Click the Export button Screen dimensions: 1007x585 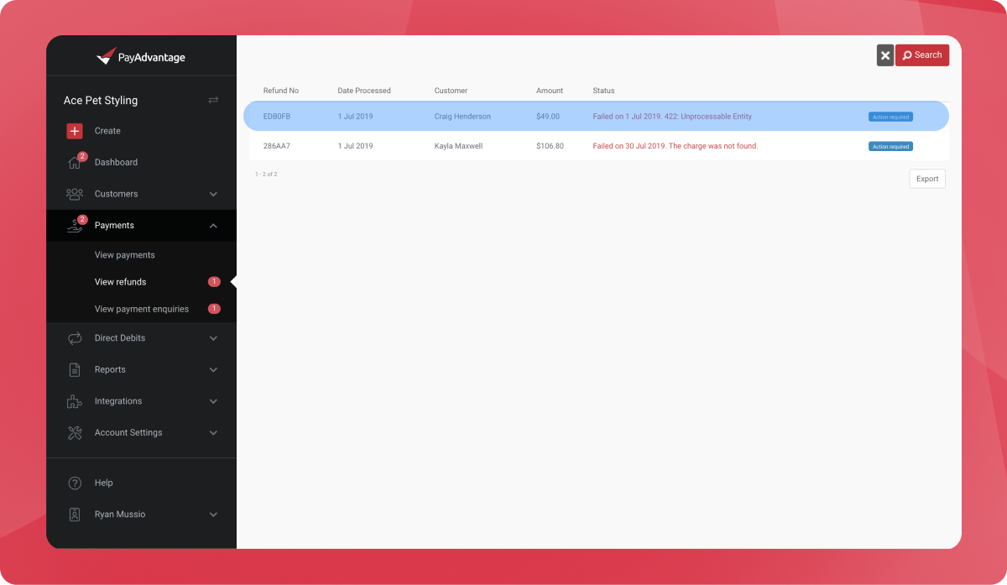[927, 179]
